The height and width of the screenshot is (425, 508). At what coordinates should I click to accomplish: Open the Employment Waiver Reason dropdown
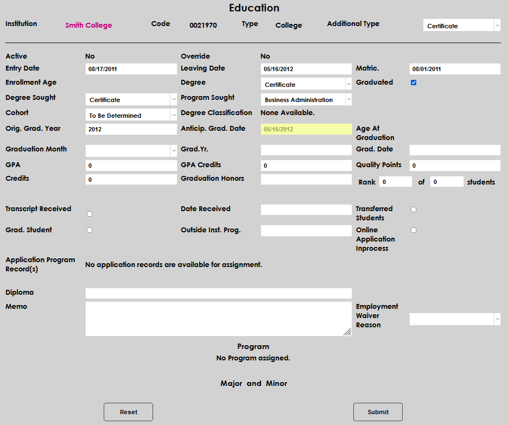[x=454, y=319]
